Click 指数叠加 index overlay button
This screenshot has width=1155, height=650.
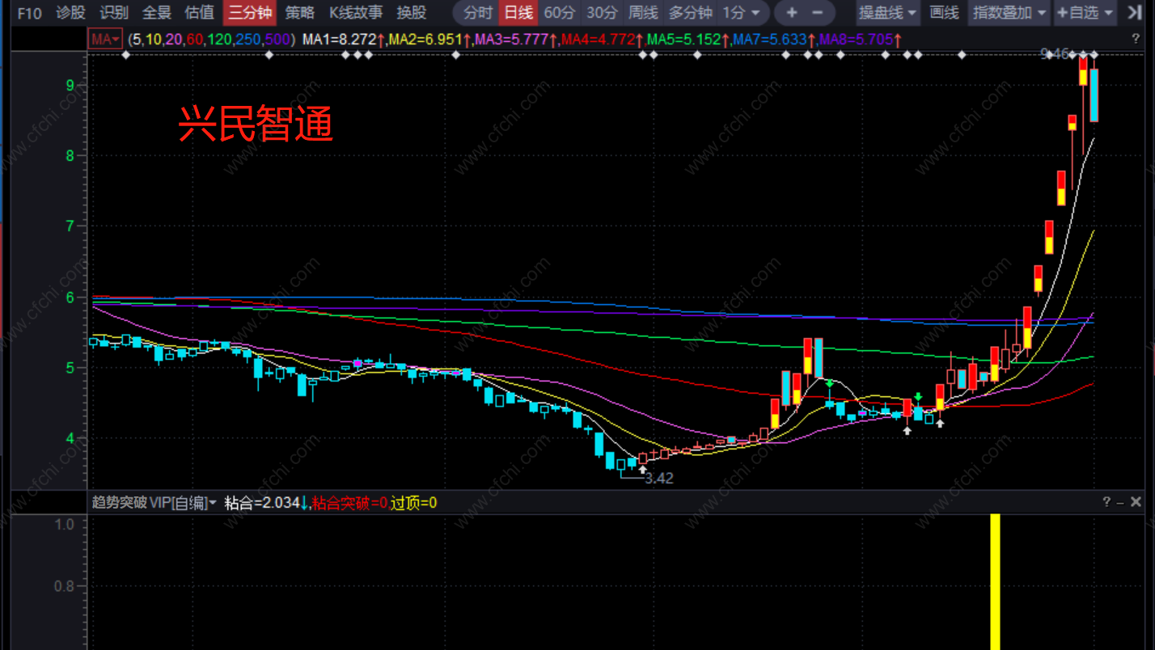point(1001,13)
